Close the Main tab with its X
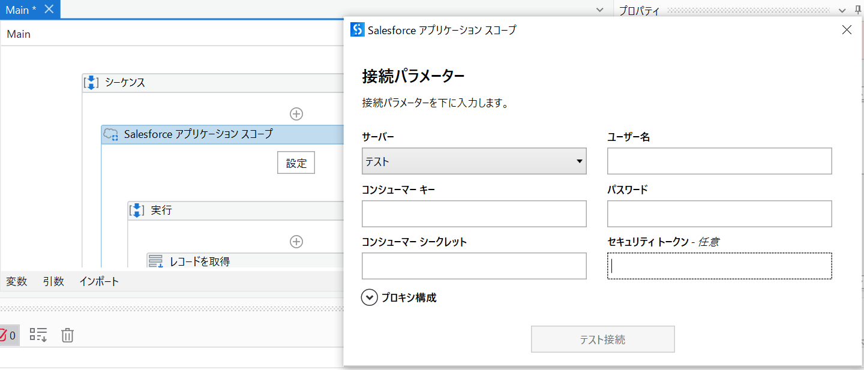The image size is (864, 370). coord(49,9)
